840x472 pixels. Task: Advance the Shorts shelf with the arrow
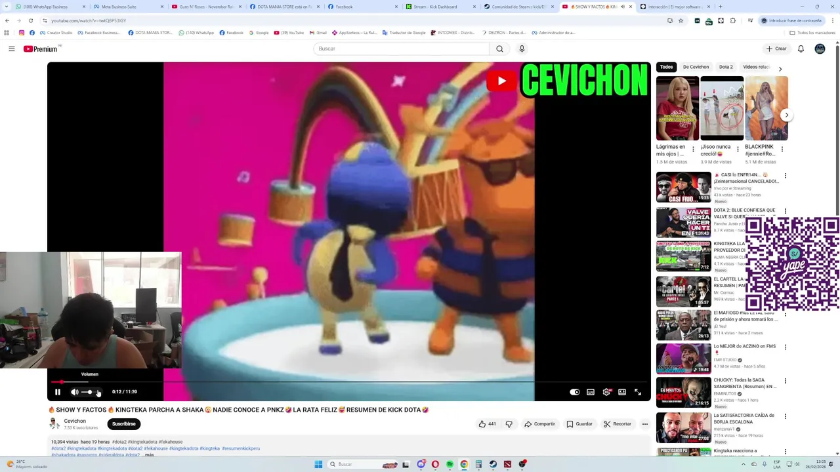786,115
